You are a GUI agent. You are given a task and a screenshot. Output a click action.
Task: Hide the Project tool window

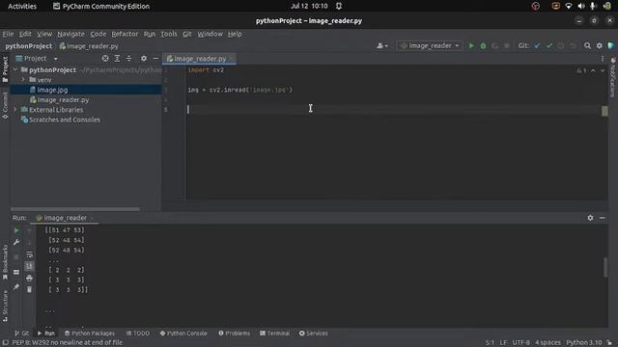click(x=155, y=58)
